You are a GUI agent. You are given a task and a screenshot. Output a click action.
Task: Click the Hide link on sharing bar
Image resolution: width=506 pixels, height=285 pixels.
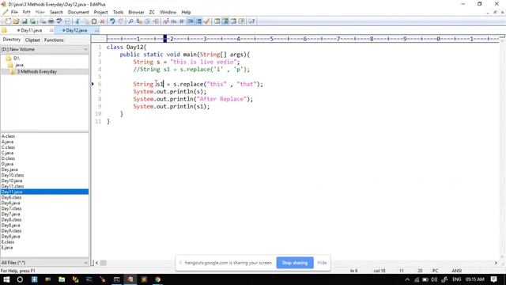tap(322, 263)
